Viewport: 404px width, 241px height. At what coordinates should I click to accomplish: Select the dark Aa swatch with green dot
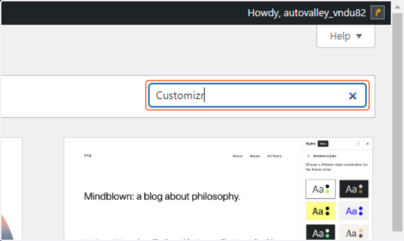(x=321, y=233)
